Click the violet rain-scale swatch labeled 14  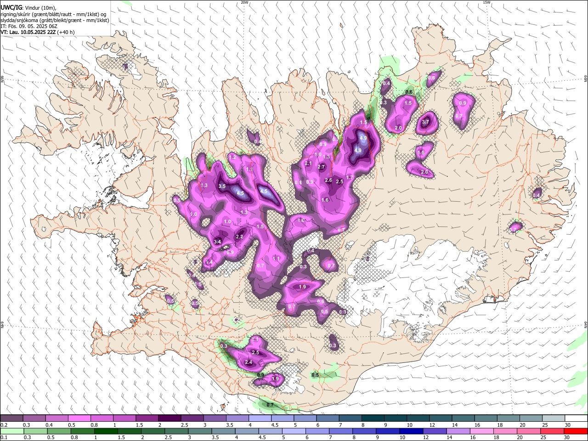(x=458, y=431)
